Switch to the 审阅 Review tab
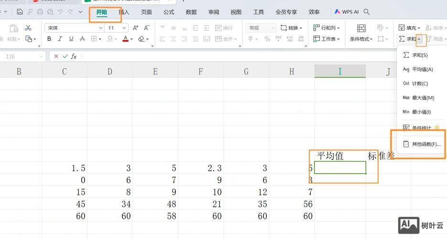Viewport: 447px width, 239px height. (214, 12)
